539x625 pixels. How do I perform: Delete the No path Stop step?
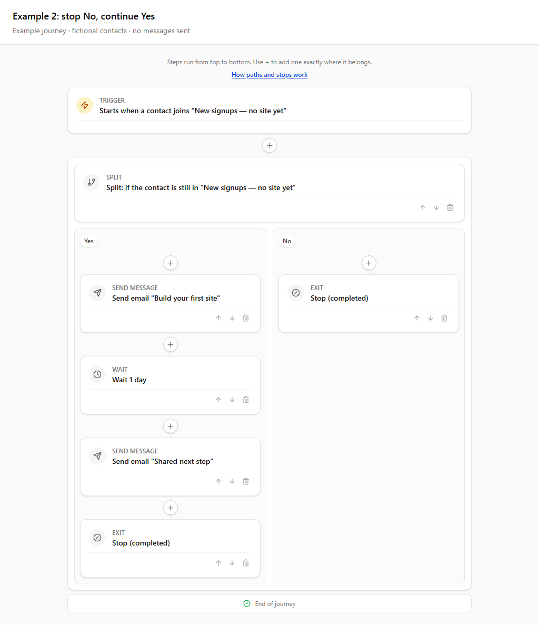(x=444, y=318)
